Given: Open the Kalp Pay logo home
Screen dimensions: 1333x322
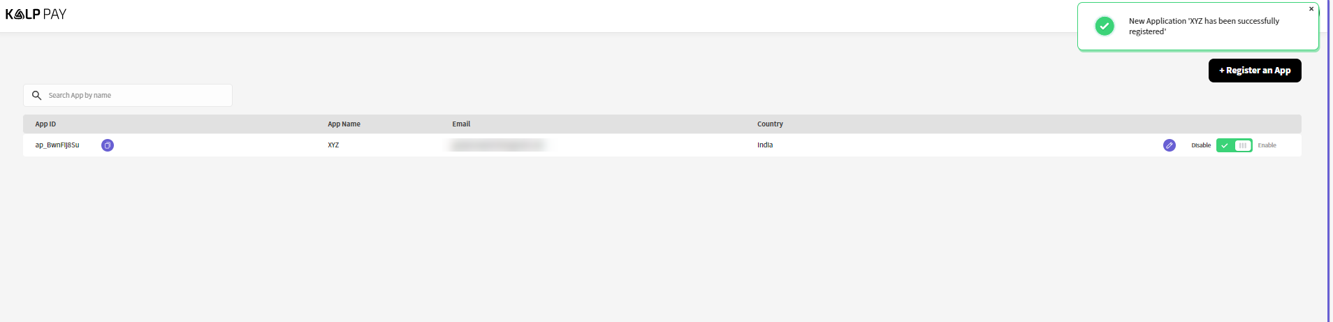Looking at the screenshot, I should click(36, 14).
